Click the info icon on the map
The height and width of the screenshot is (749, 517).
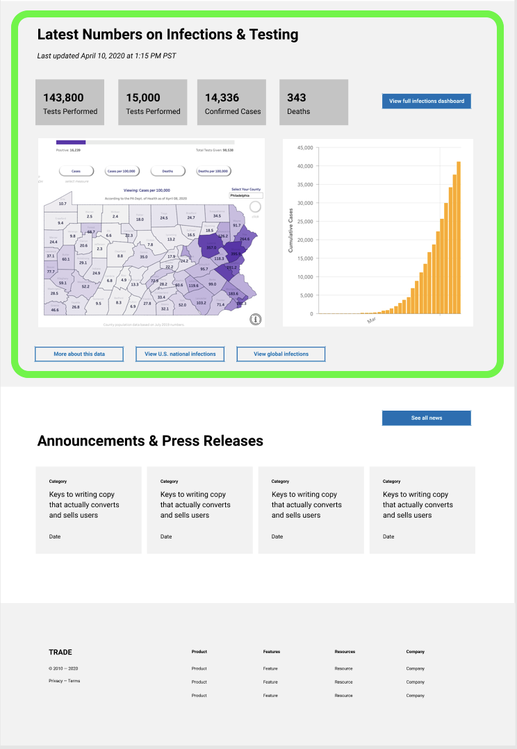(256, 319)
